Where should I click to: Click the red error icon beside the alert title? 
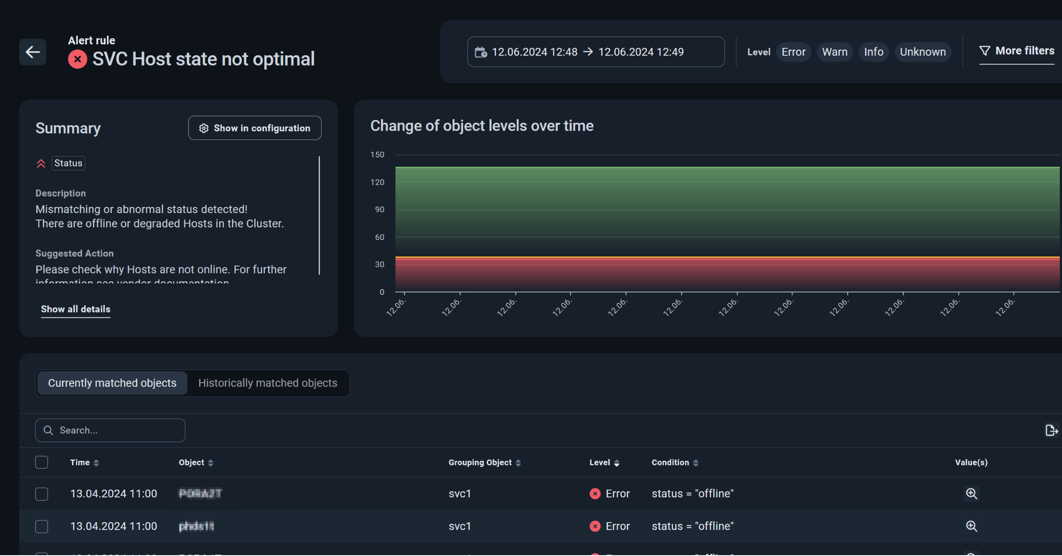77,59
